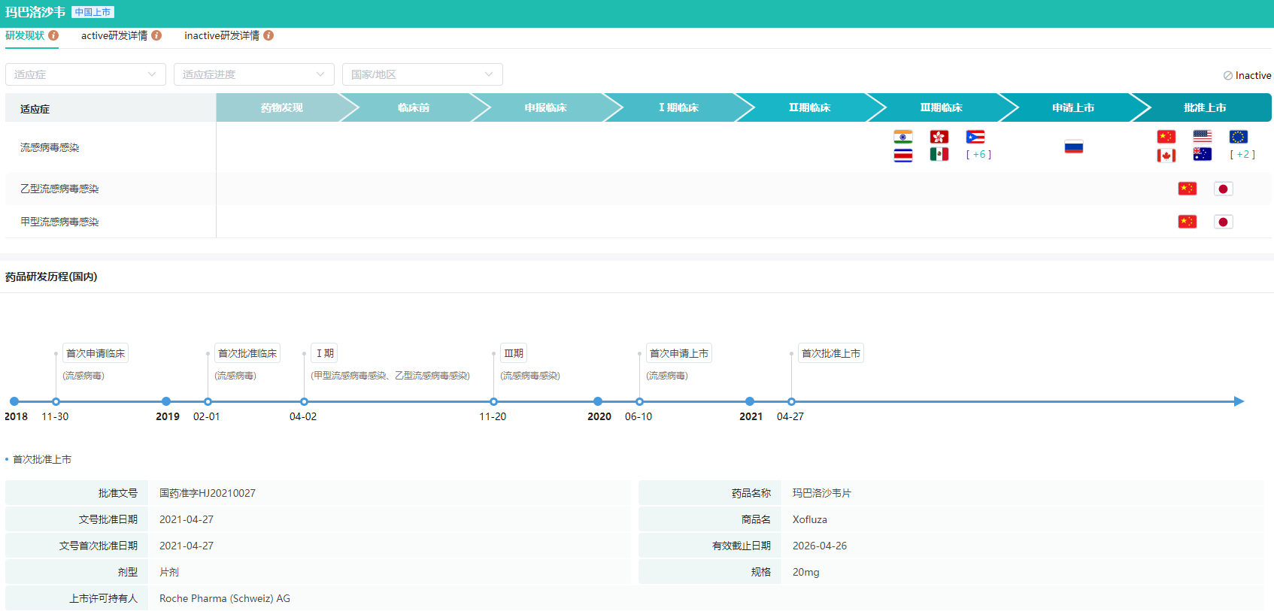Click the India flag under Phase III
The height and width of the screenshot is (611, 1274).
(x=902, y=137)
